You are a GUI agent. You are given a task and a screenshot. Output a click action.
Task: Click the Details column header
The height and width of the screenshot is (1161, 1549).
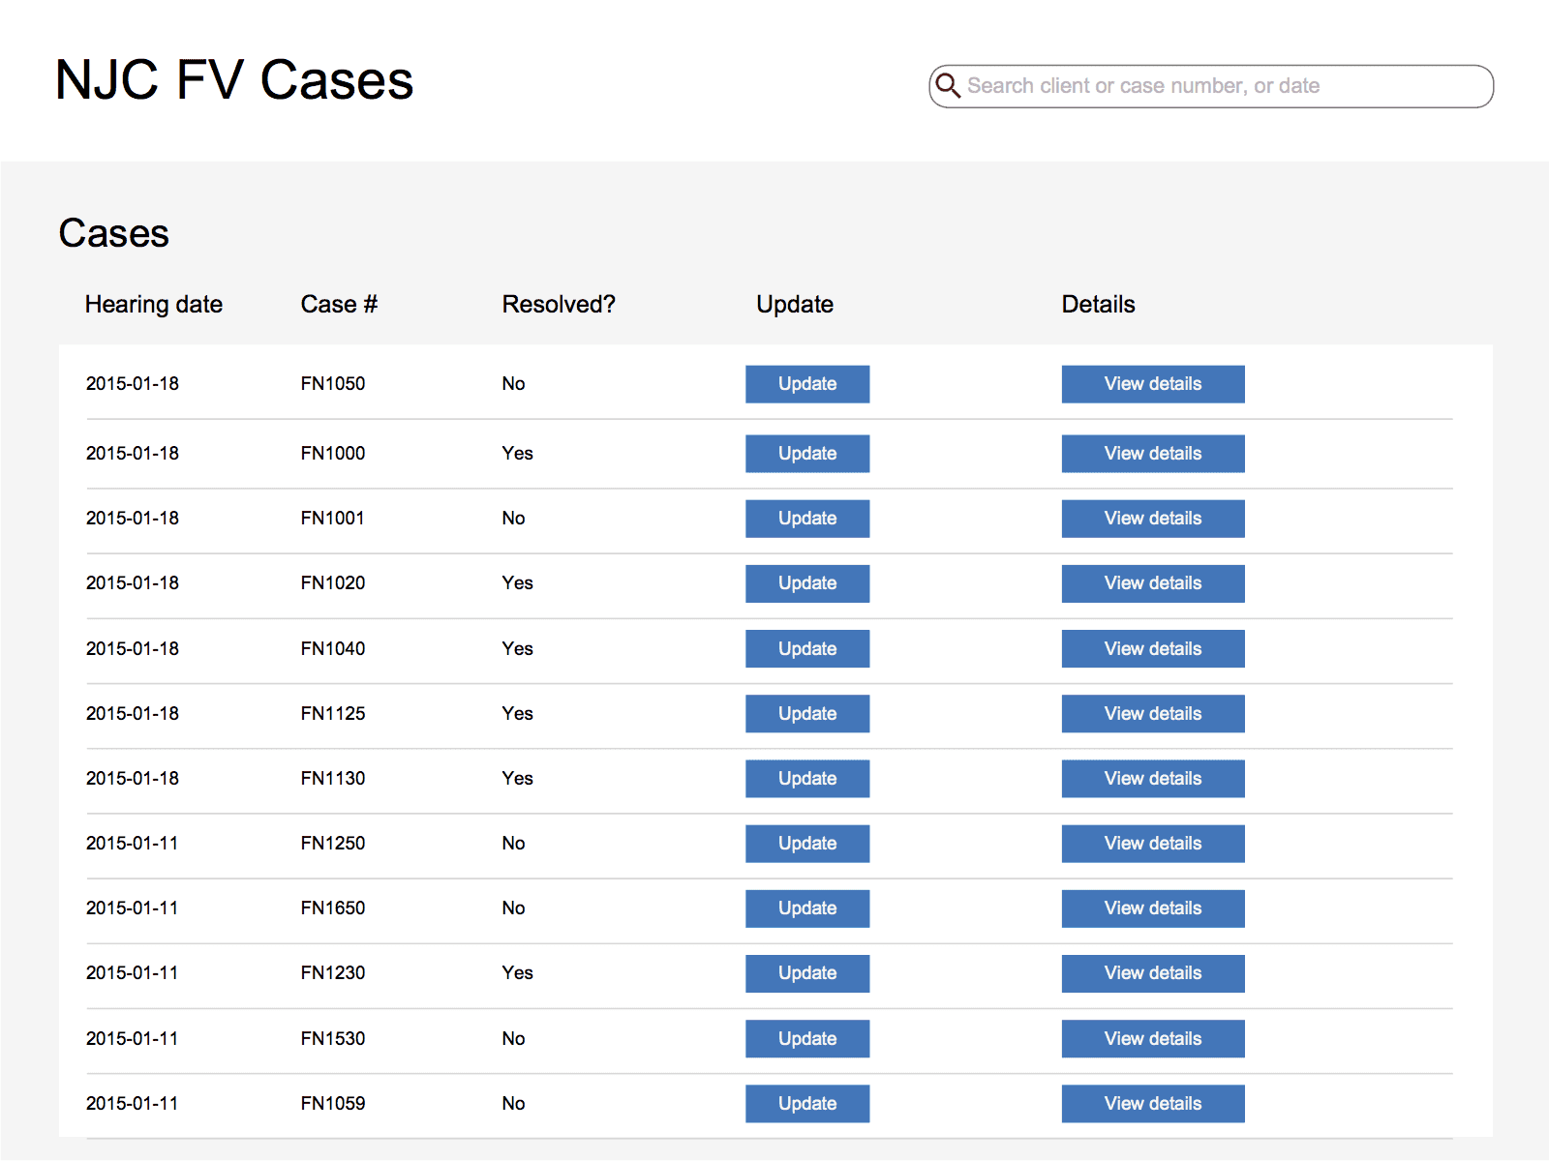[1098, 305]
